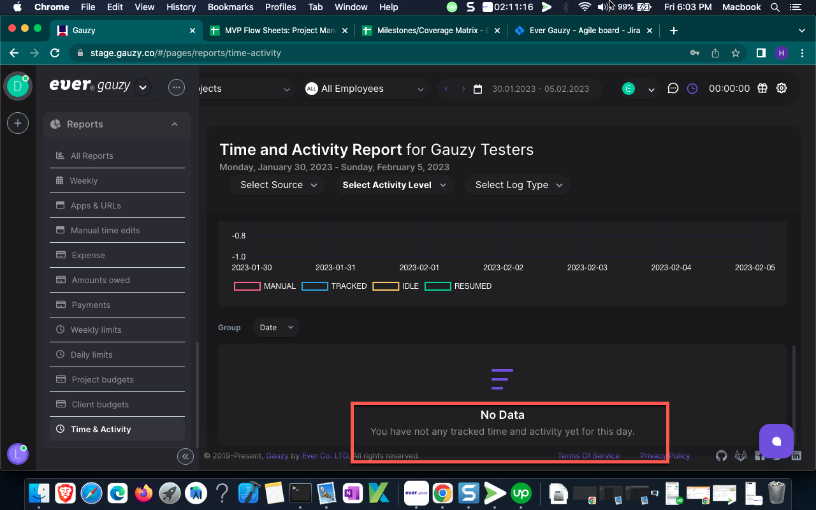Open Chrome tab list chevron
Viewport: 816px width, 510px height.
tap(802, 30)
